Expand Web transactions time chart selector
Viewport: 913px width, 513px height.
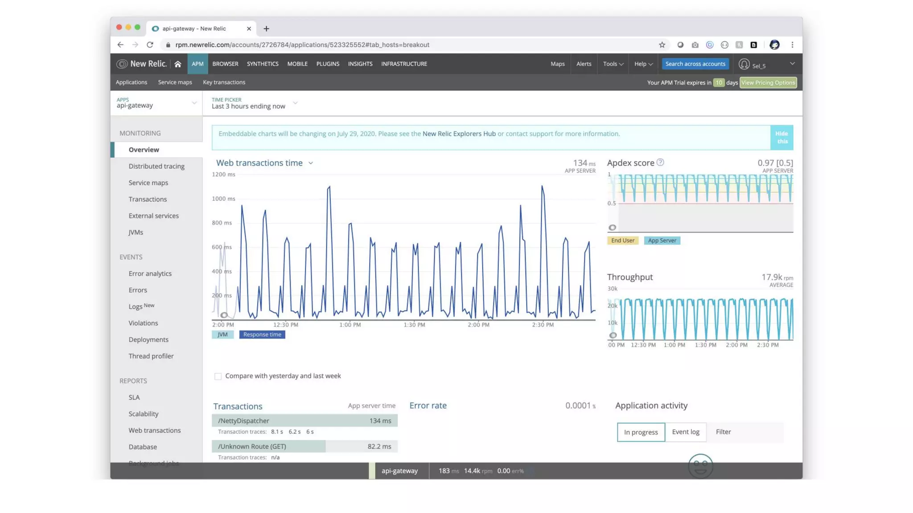click(x=311, y=163)
